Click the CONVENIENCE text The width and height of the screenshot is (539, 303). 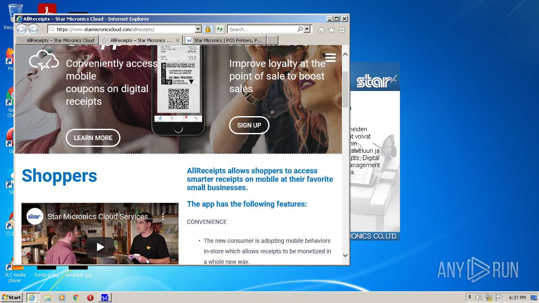[x=207, y=222]
